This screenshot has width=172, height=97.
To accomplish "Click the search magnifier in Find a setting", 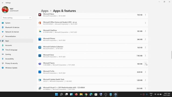I will coord(30,18).
